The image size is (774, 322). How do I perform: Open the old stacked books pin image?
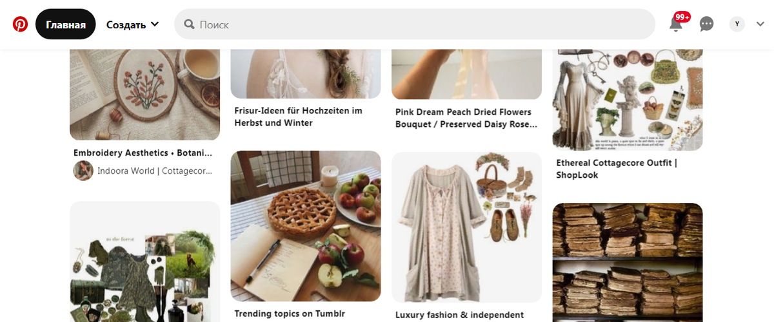[x=628, y=262]
